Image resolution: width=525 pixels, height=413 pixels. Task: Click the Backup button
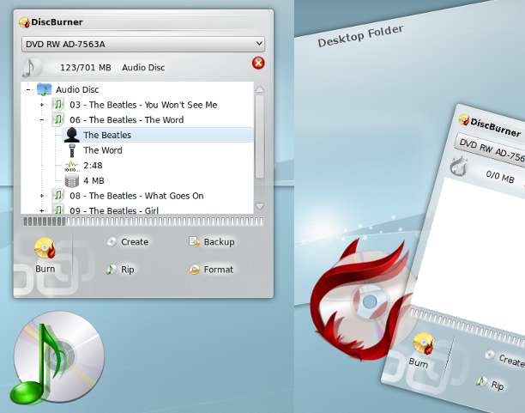point(212,241)
